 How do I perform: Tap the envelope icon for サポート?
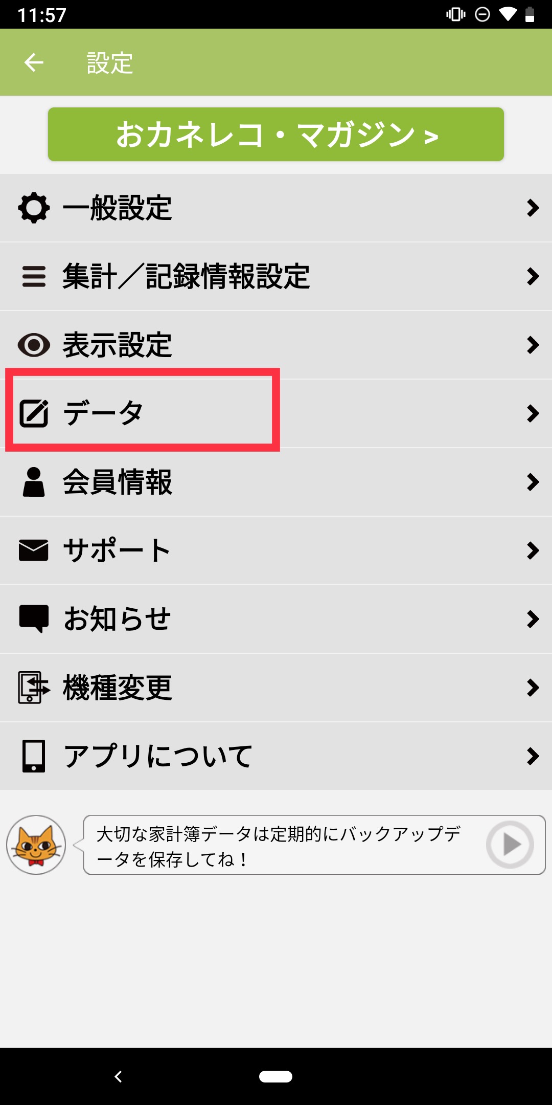pyautogui.click(x=34, y=550)
